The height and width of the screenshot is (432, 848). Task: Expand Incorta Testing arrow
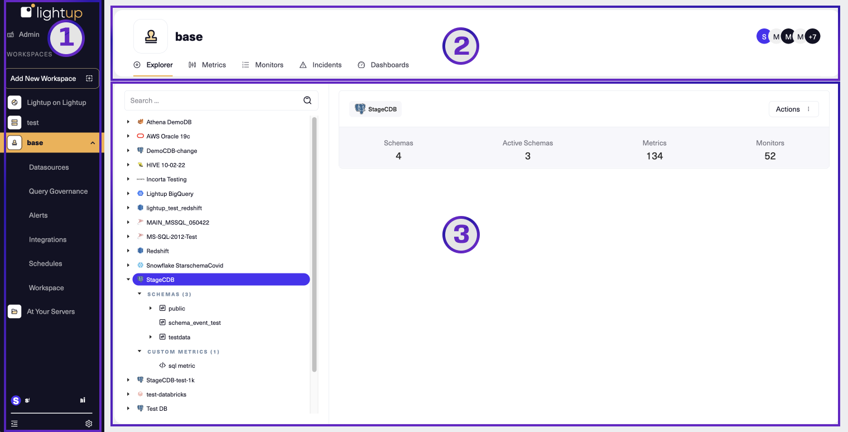(x=128, y=180)
